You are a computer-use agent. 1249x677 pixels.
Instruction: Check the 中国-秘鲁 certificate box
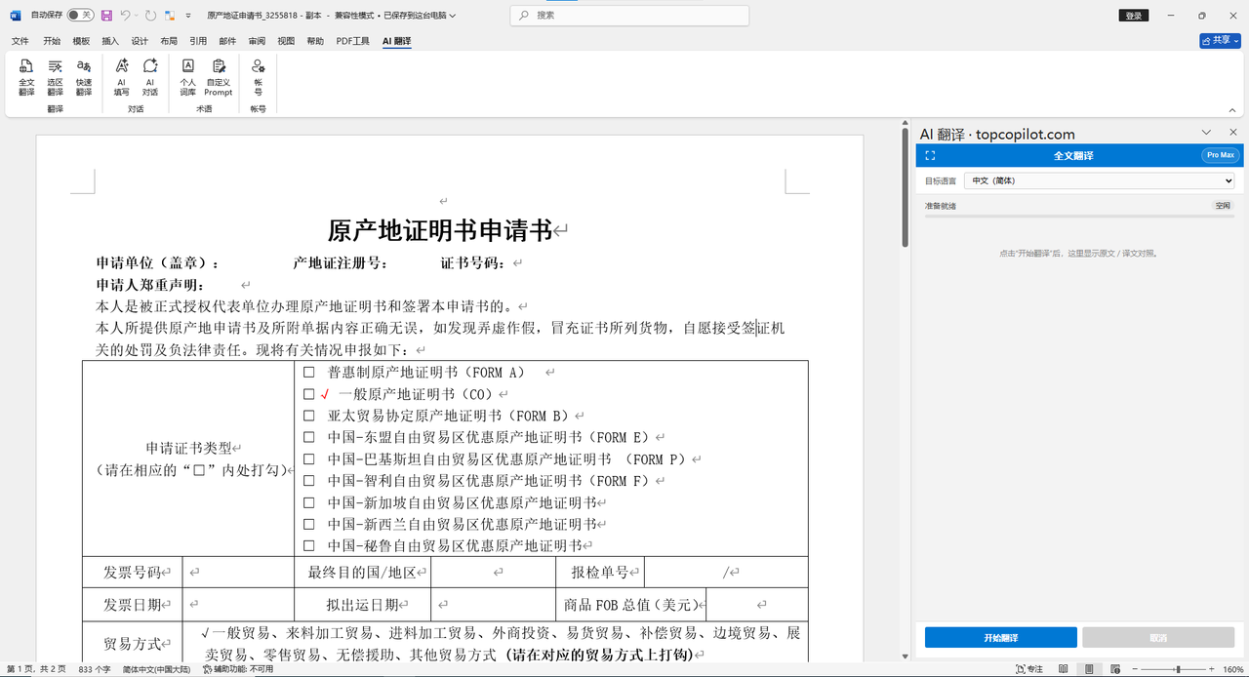(x=309, y=545)
